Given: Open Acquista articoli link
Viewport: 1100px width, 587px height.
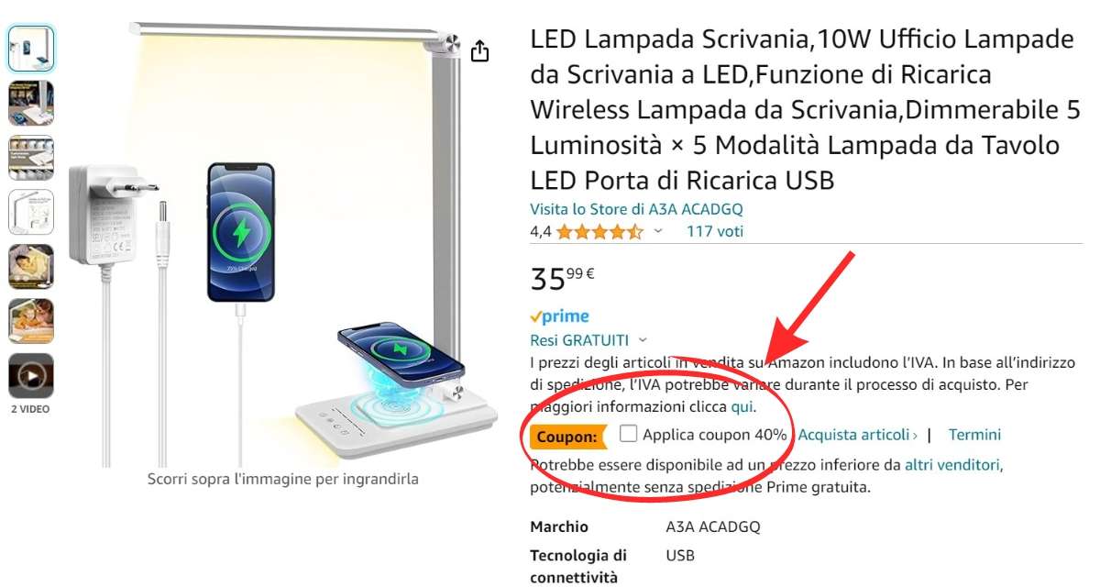Looking at the screenshot, I should point(857,435).
